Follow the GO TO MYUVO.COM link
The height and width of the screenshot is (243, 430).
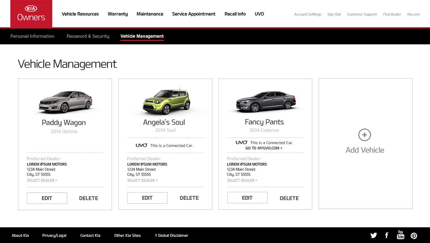click(x=264, y=148)
